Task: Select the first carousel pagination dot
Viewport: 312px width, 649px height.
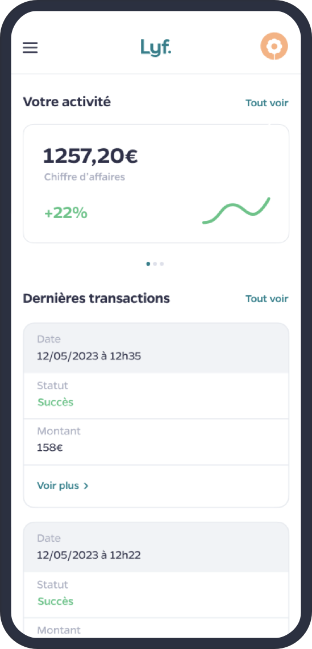Action: (x=148, y=263)
